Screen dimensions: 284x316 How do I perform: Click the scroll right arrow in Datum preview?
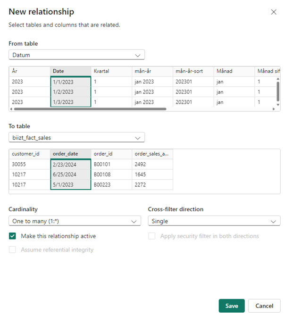point(273,109)
